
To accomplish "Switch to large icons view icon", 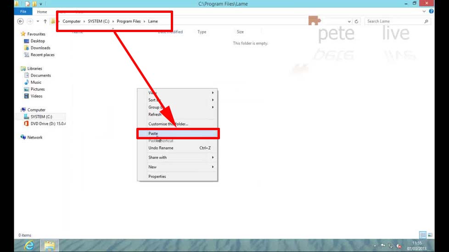I will tap(430, 235).
